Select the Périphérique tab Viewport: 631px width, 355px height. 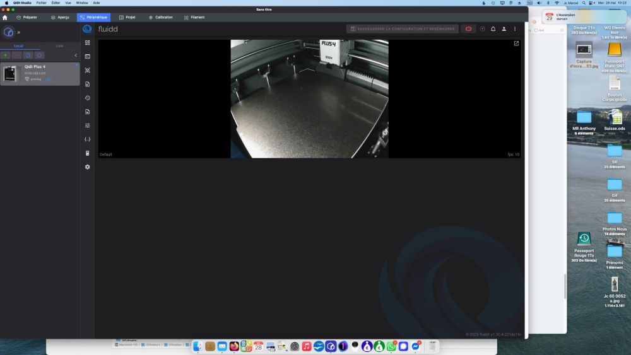(93, 17)
